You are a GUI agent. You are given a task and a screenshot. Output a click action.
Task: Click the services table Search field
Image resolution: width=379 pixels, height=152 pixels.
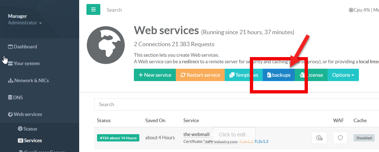tap(233, 104)
